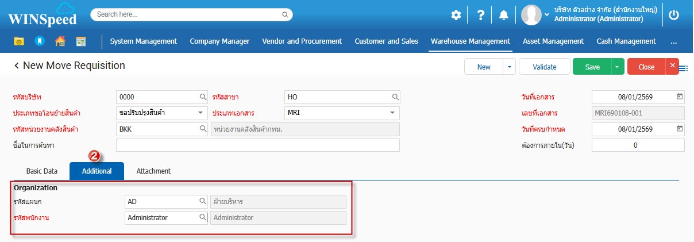Open calendar picker for วันที่เอกสาร

tap(680, 97)
